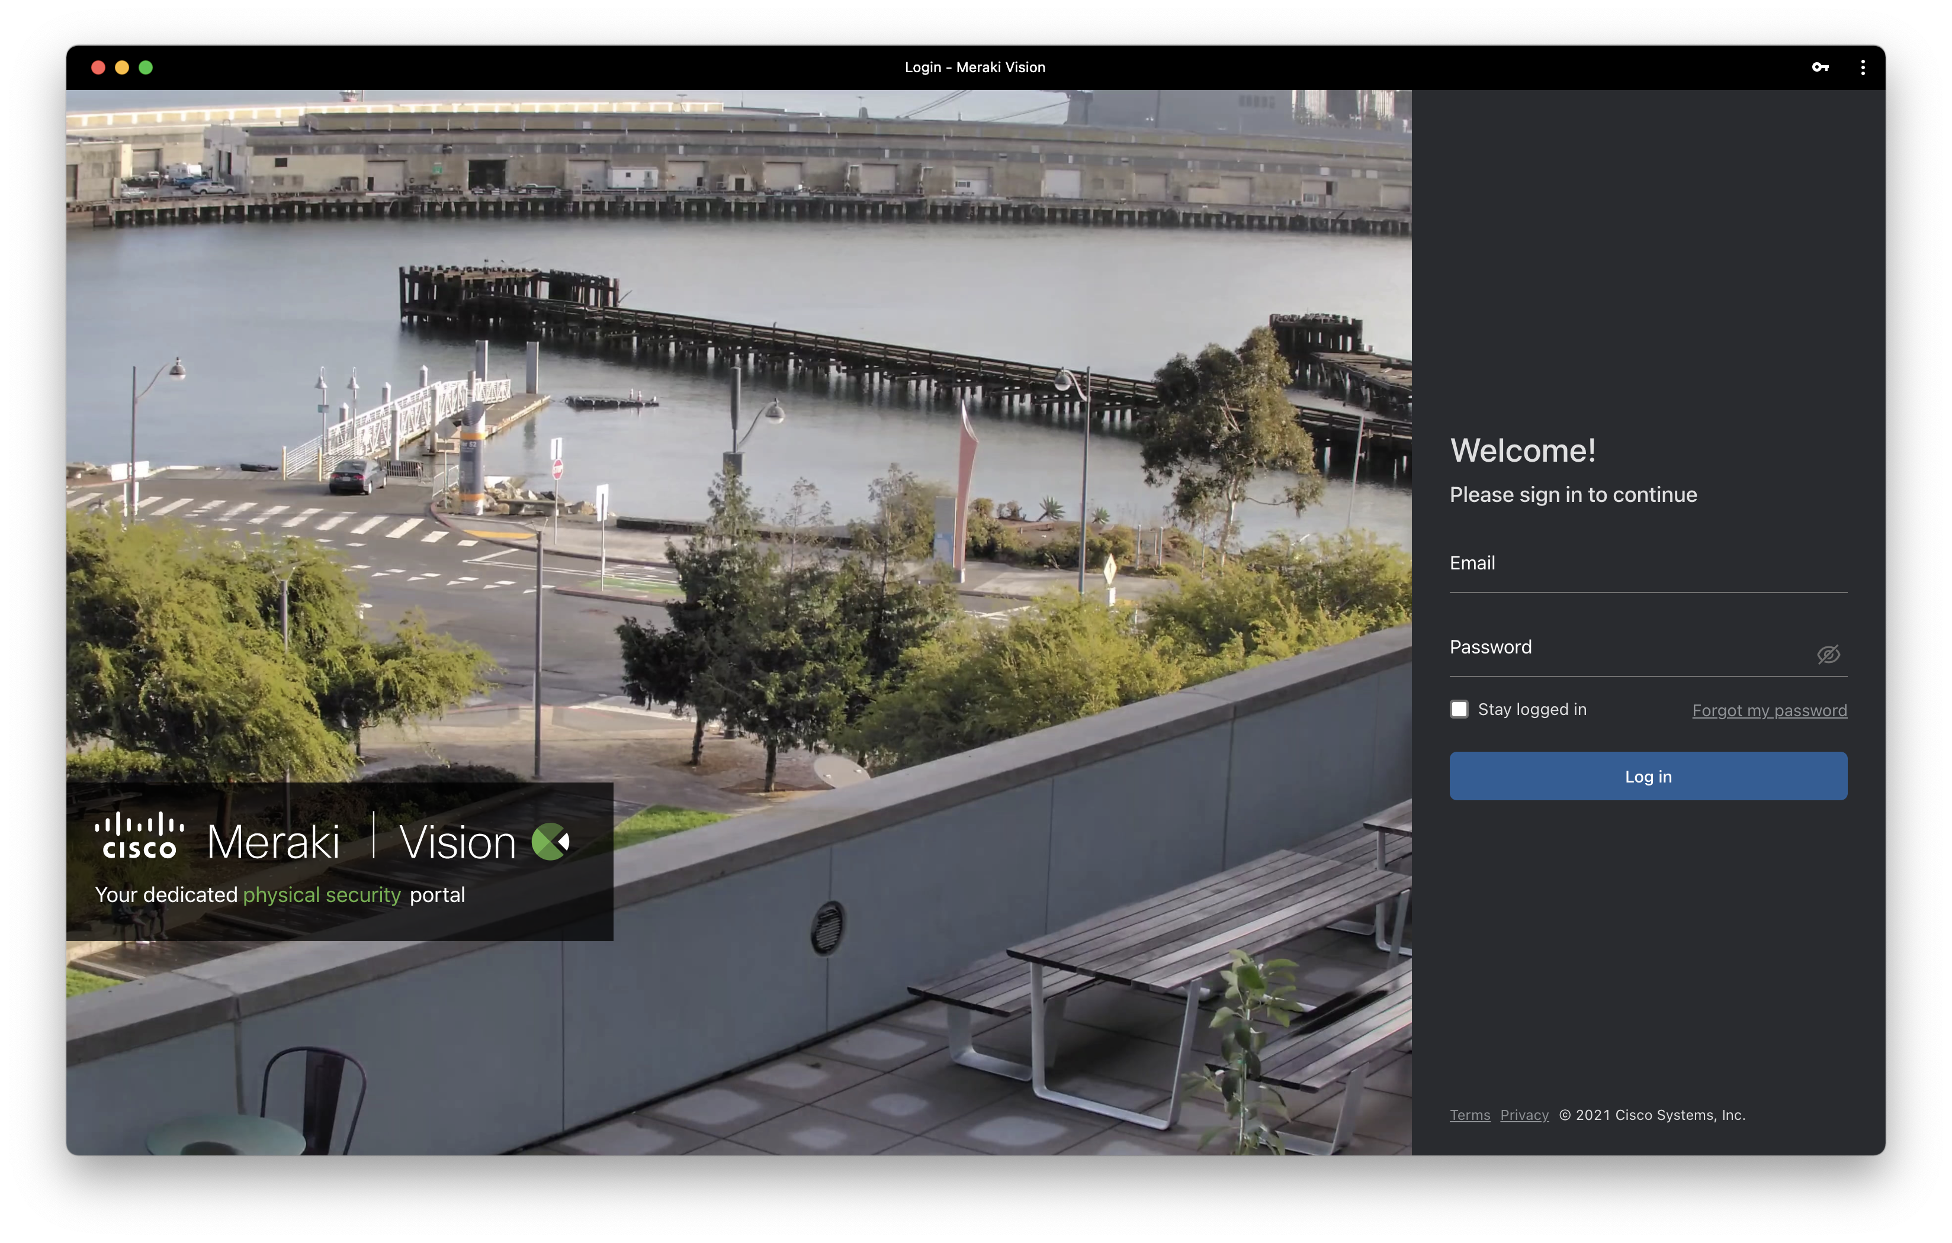Click the green physical security text
Image resolution: width=1952 pixels, height=1243 pixels.
click(x=322, y=894)
